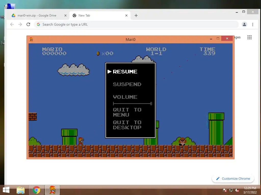Screen dimensions: 261x195
Task: Open the network icon in system tray
Action: coord(231,190)
